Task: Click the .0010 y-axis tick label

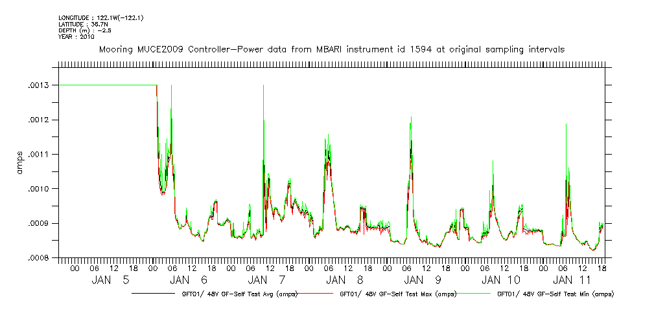Action: point(40,189)
